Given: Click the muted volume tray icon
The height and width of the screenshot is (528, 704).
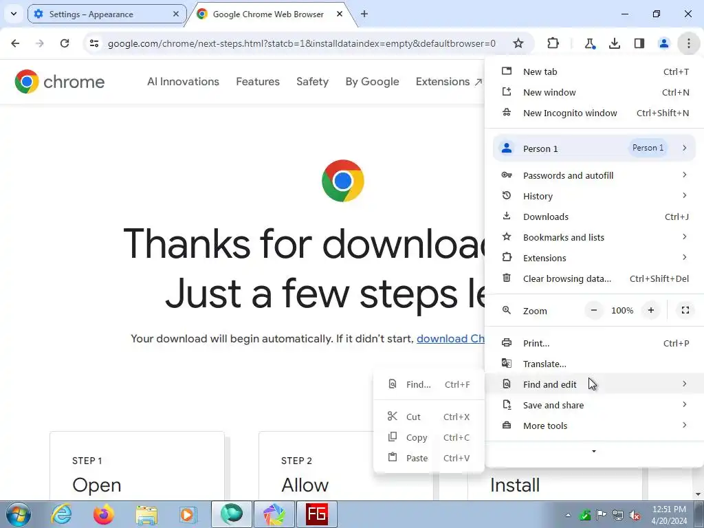Looking at the screenshot, I should [635, 515].
